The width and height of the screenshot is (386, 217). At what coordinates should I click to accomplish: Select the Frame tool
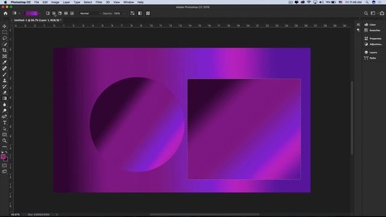point(4,56)
